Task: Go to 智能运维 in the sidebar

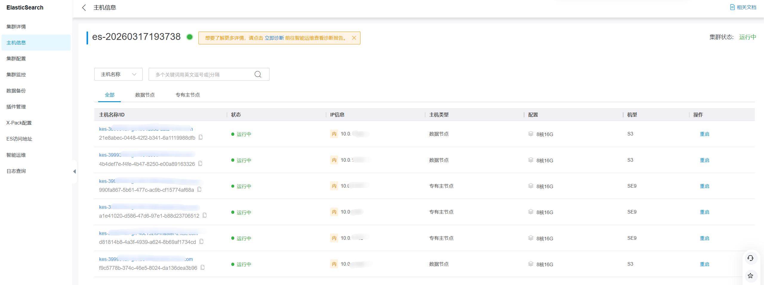Action: pyautogui.click(x=16, y=155)
